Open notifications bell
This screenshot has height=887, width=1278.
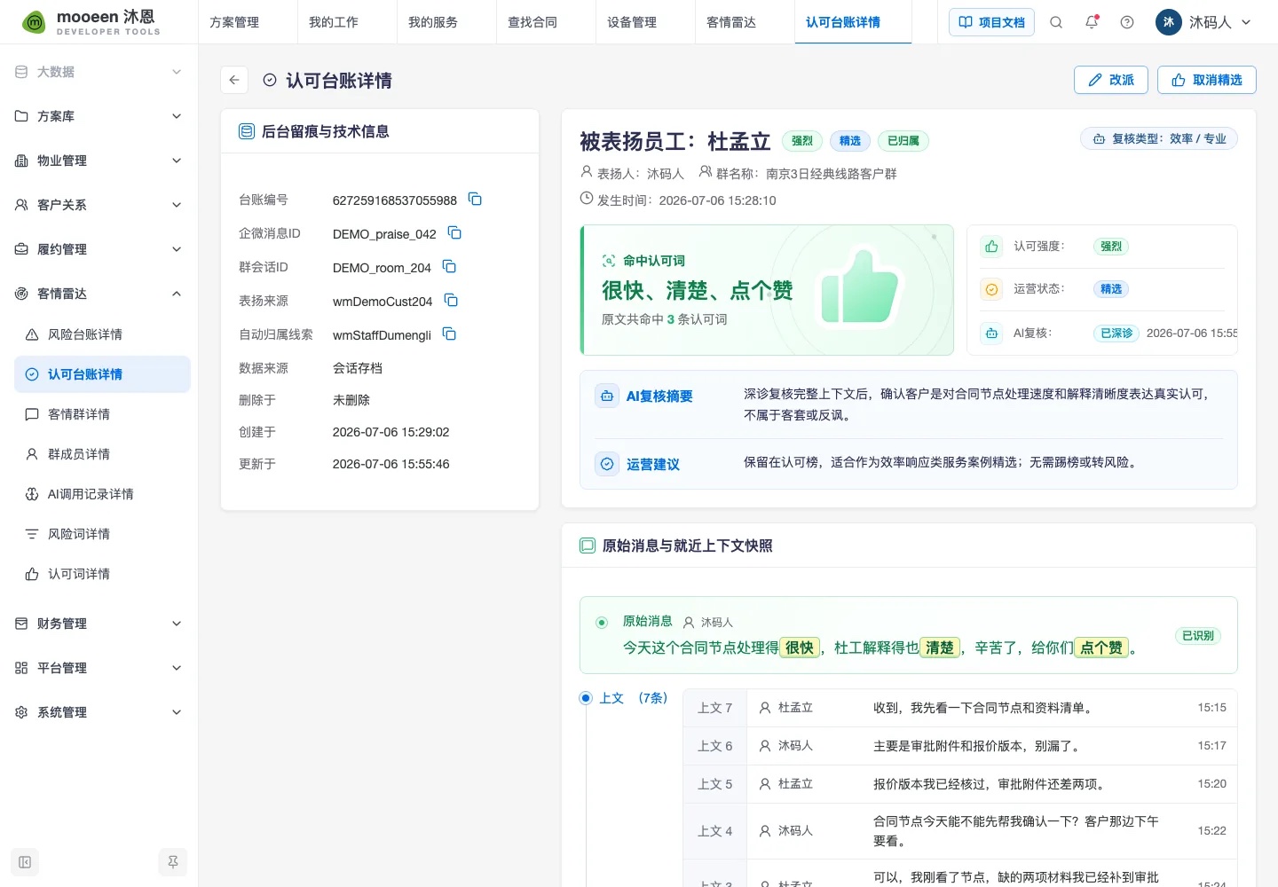pyautogui.click(x=1092, y=22)
